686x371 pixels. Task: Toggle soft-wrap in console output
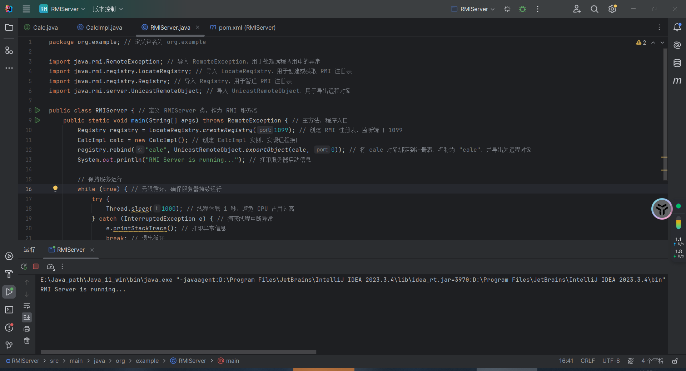[x=27, y=306]
